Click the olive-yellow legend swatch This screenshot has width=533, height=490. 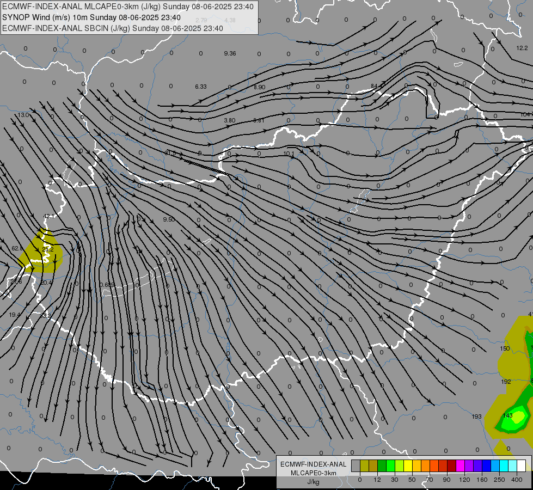[x=364, y=466]
